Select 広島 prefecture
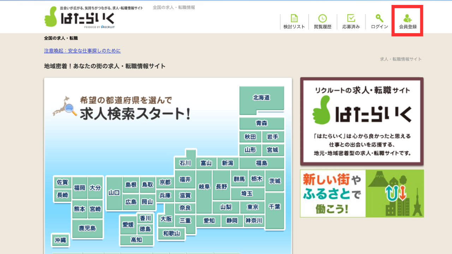 click(131, 202)
